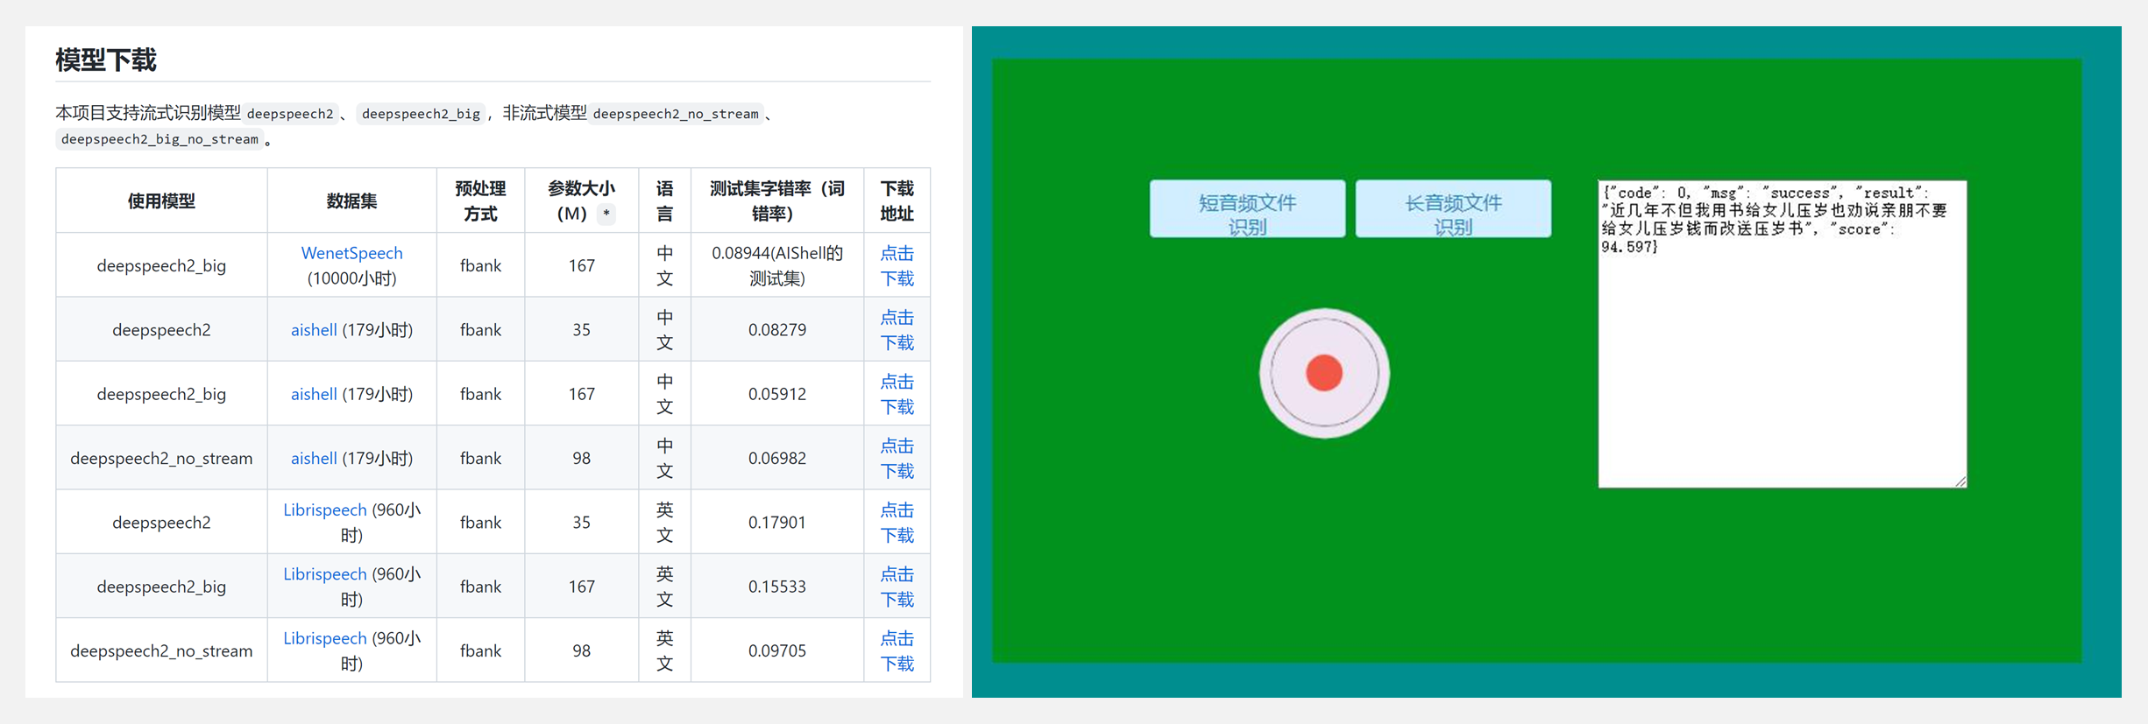This screenshot has height=724, width=2148.
Task: Click the 0.17901 error rate cell
Action: [x=777, y=523]
